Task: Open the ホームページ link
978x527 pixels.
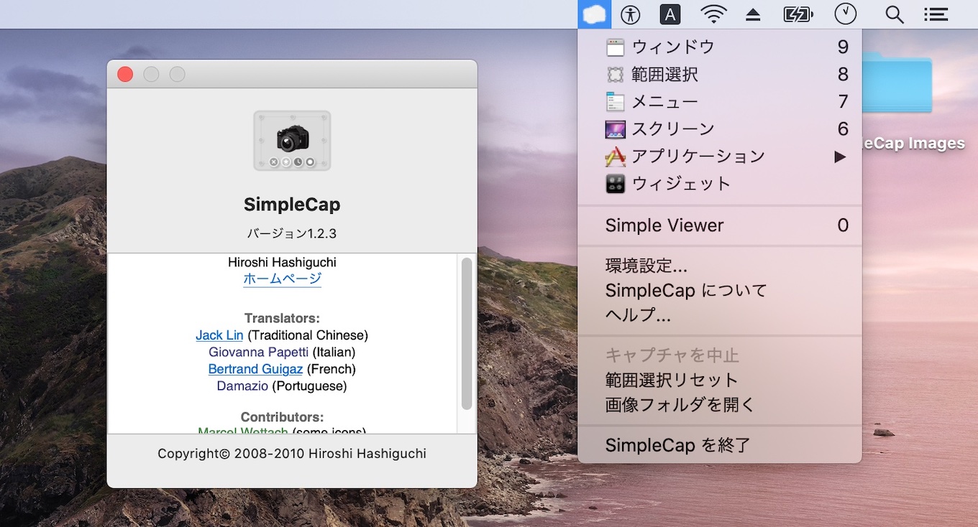Action: point(282,279)
